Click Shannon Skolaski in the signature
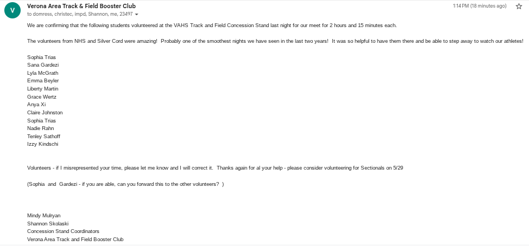This screenshot has height=246, width=529. (48, 223)
